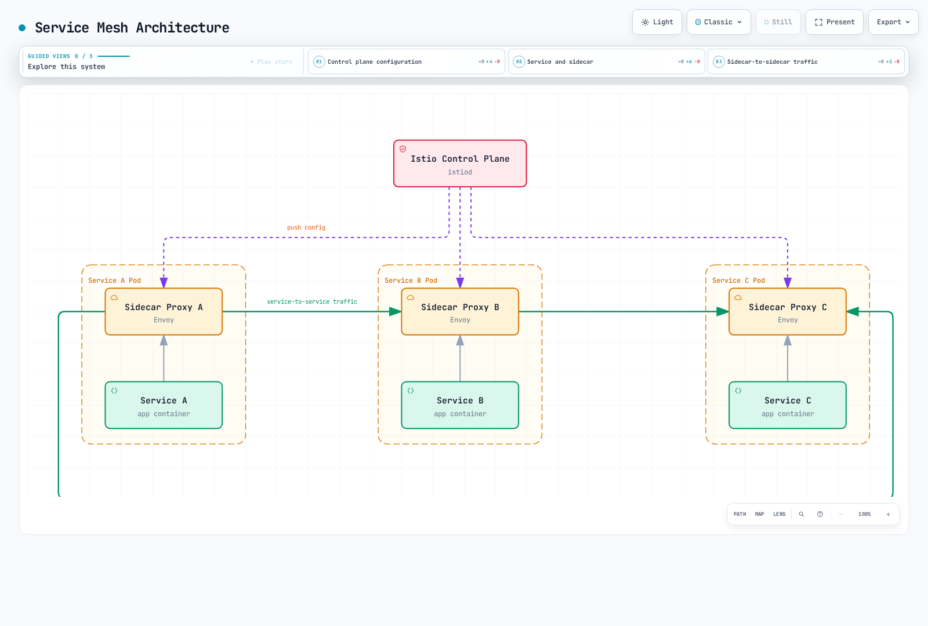Screen dimensions: 928x626
Task: Click the Service C Pod label
Action: [x=738, y=281]
